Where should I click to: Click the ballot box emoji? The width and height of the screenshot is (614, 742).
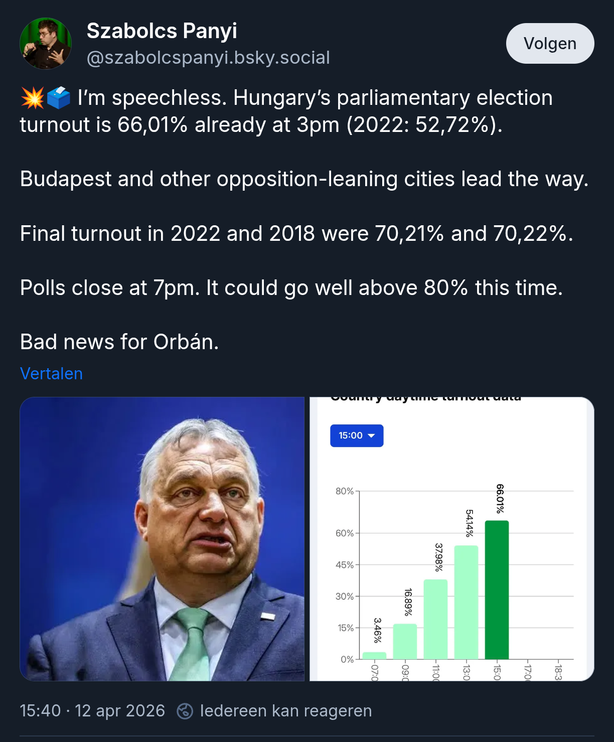[59, 98]
